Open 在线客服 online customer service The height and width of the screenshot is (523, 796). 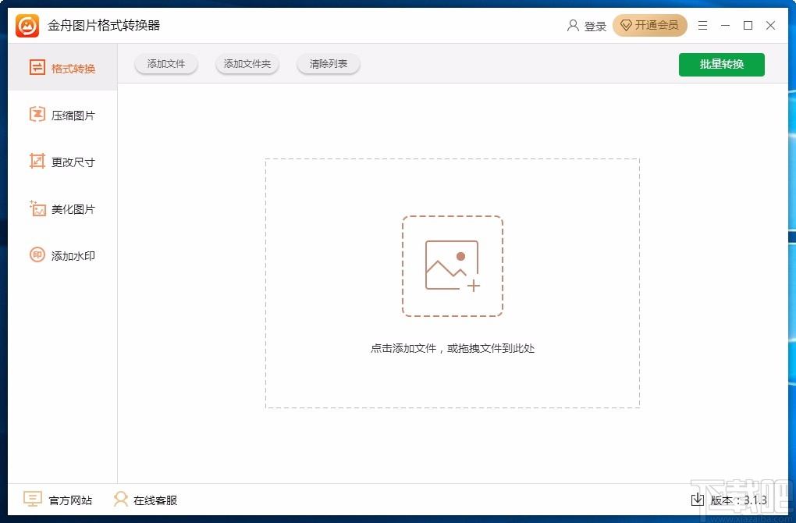pyautogui.click(x=145, y=500)
